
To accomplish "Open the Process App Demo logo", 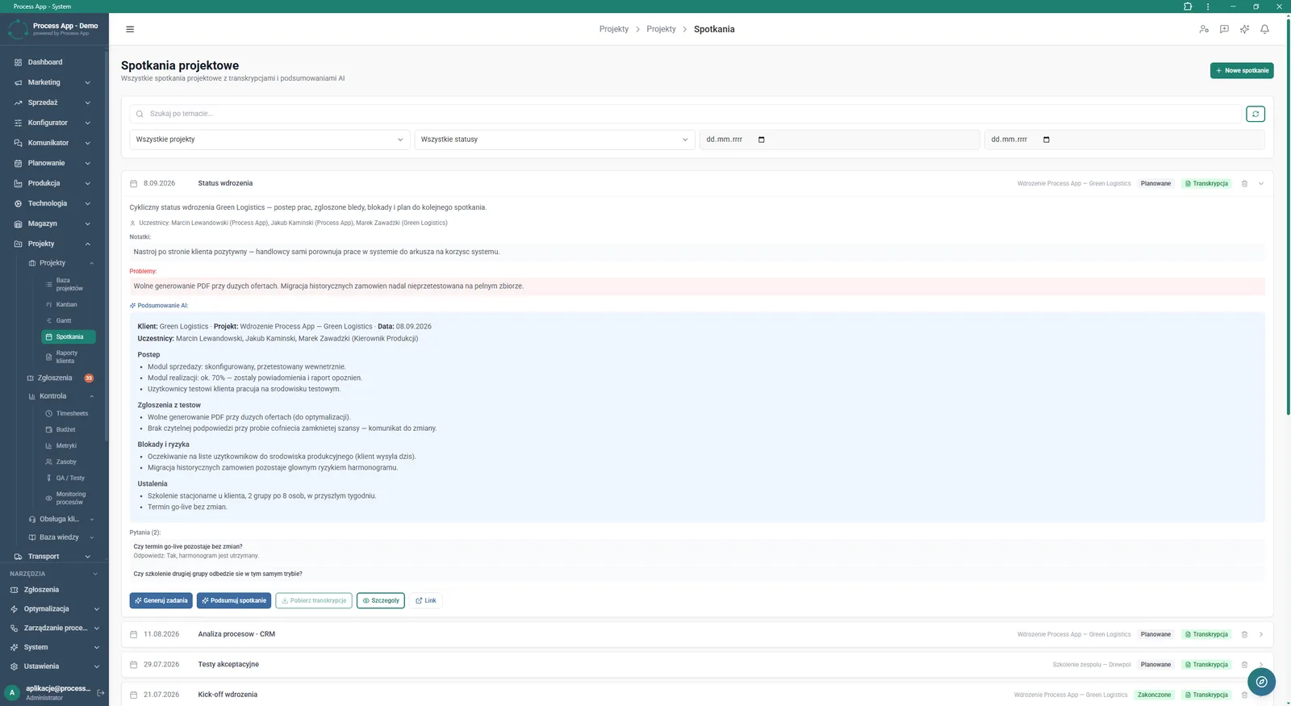I will (18, 29).
